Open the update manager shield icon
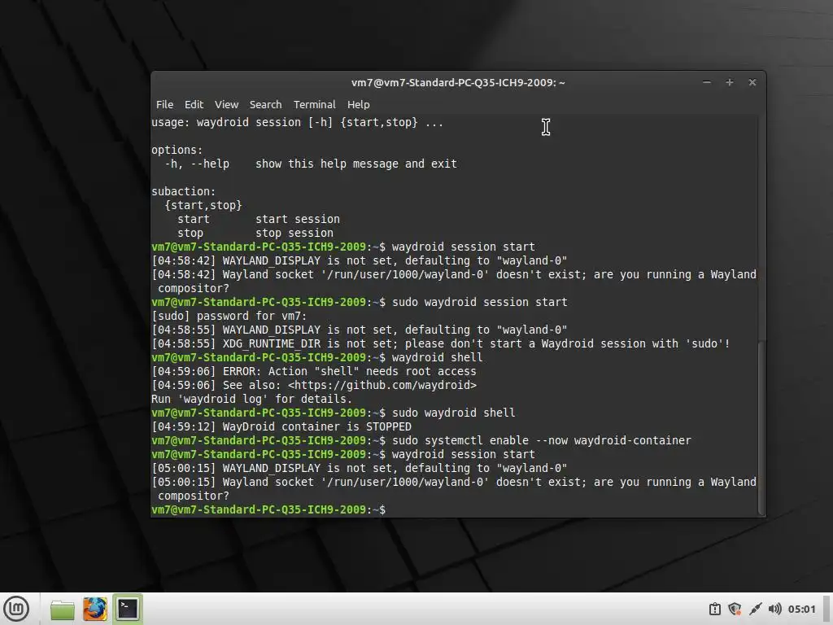The width and height of the screenshot is (833, 625). 735,609
